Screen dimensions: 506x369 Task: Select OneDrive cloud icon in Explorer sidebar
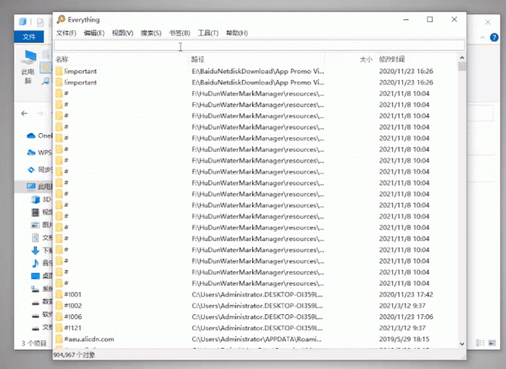[x=31, y=136]
